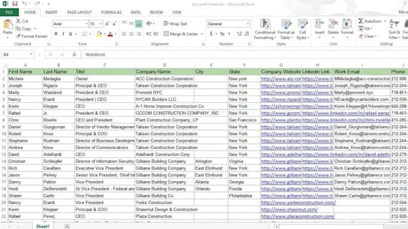408x229 pixels.
Task: Apply the accounting dollar format
Action: 211,33
